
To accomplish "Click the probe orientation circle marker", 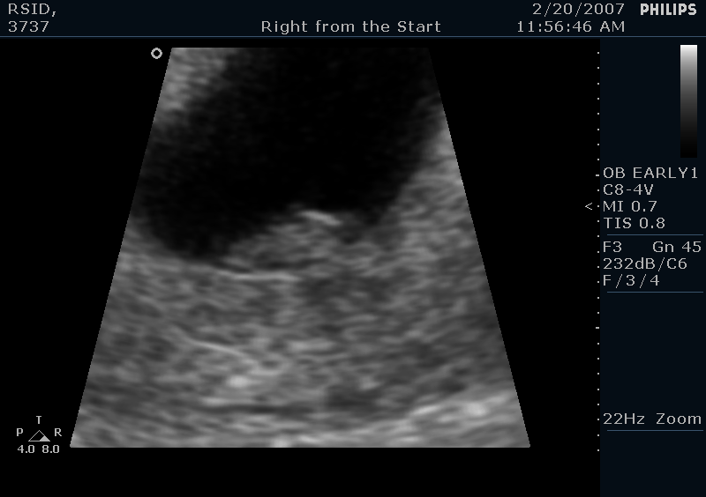I will [156, 54].
